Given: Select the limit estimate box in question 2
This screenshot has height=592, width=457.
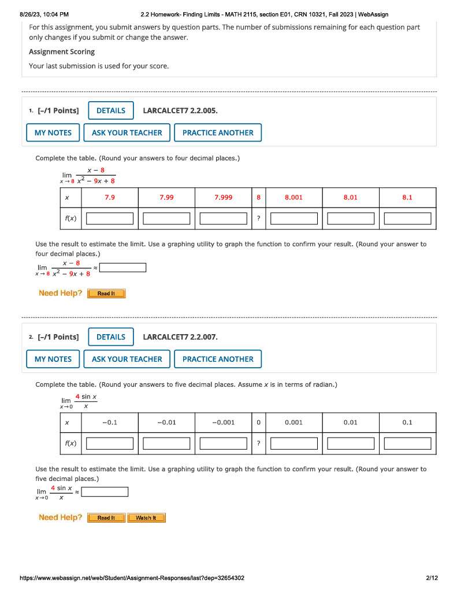Looking at the screenshot, I should pos(105,491).
